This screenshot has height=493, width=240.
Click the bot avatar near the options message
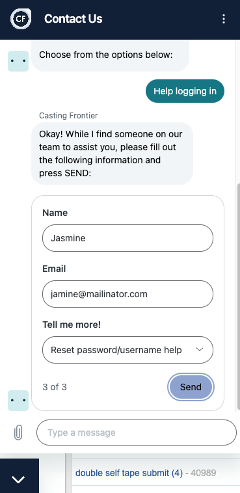[x=18, y=61]
